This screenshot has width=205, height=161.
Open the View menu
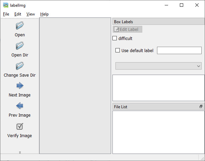(x=31, y=14)
